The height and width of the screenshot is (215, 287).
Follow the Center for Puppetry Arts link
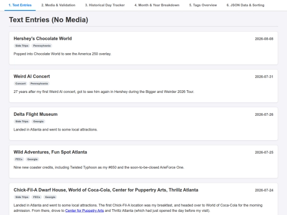pyautogui.click(x=85, y=211)
